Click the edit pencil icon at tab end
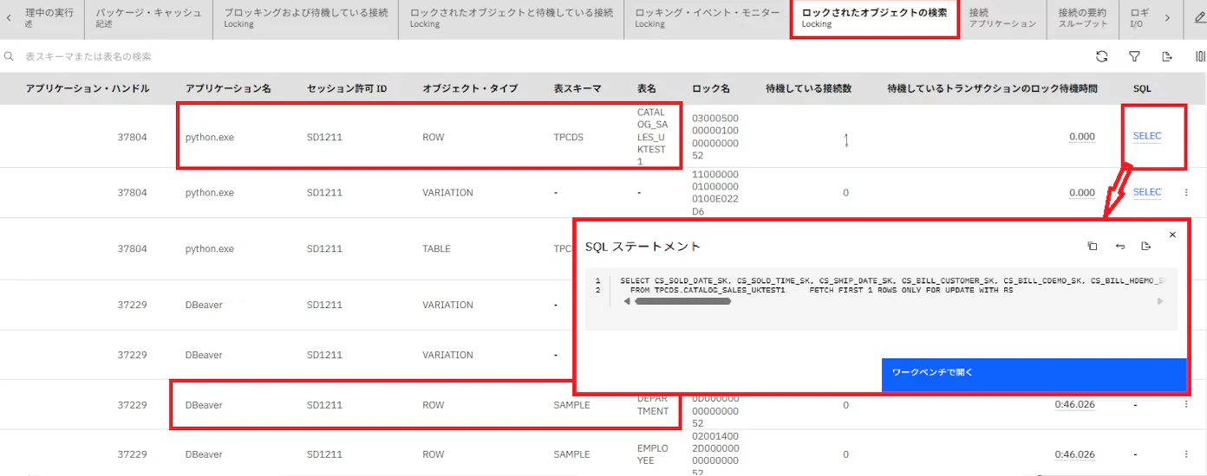 point(1199,18)
